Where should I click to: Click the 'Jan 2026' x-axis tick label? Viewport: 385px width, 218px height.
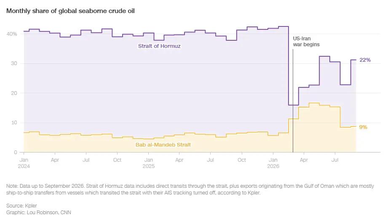(x=273, y=163)
